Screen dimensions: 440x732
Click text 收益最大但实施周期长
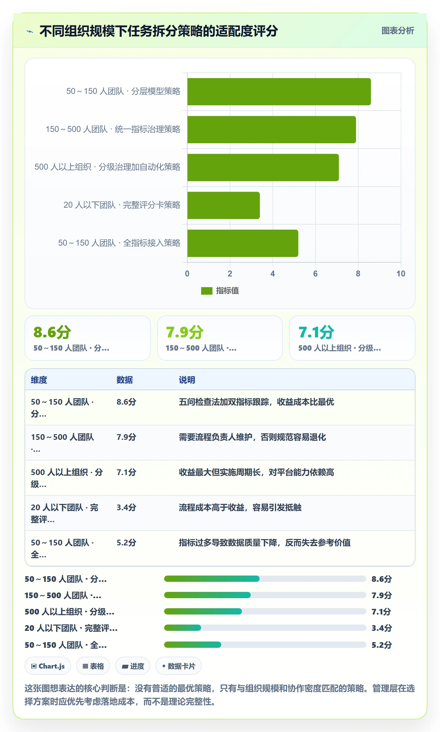(x=220, y=472)
